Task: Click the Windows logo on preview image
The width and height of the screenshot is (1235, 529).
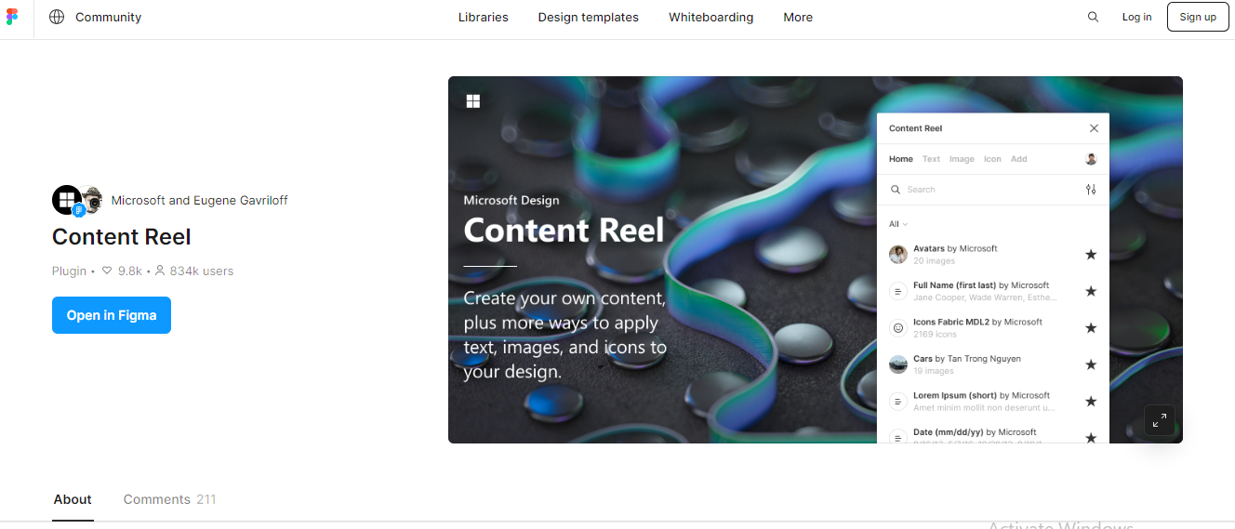Action: 473,101
